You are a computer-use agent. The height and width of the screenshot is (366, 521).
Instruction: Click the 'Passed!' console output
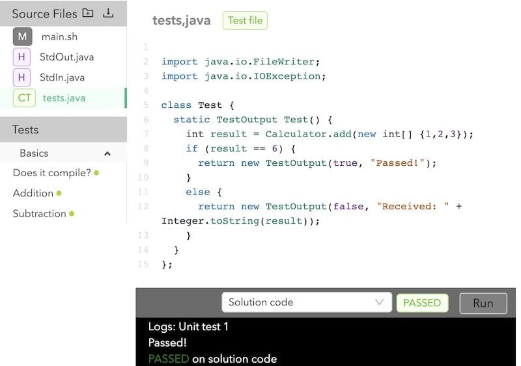click(x=167, y=343)
